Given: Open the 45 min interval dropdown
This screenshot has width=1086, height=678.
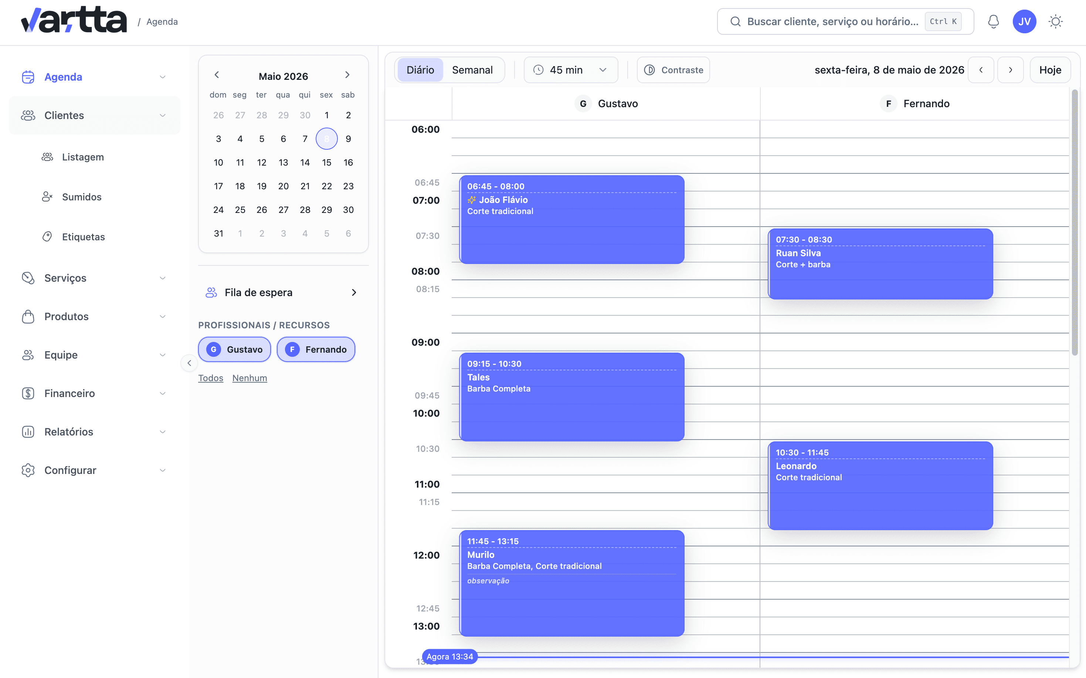Looking at the screenshot, I should coord(571,70).
